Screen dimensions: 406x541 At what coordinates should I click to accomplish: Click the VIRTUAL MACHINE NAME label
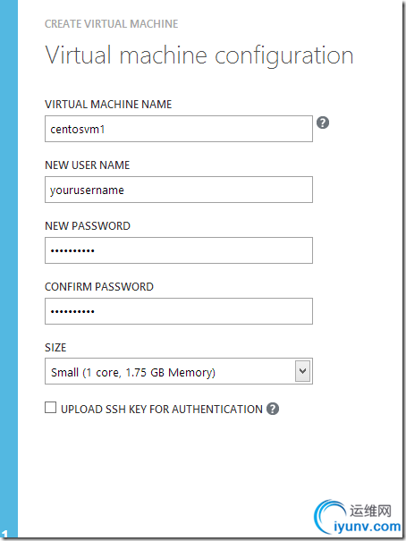(108, 105)
